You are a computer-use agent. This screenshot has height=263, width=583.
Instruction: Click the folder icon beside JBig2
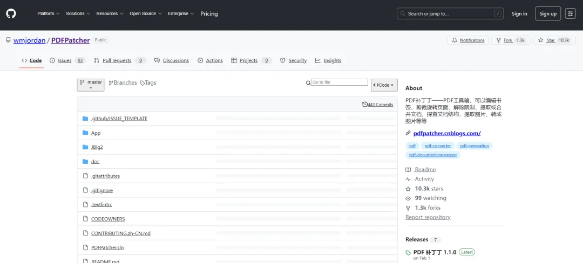[85, 147]
